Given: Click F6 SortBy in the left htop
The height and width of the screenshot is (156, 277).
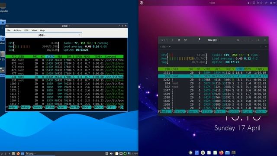Looking at the screenshot, I should pos(73,107).
